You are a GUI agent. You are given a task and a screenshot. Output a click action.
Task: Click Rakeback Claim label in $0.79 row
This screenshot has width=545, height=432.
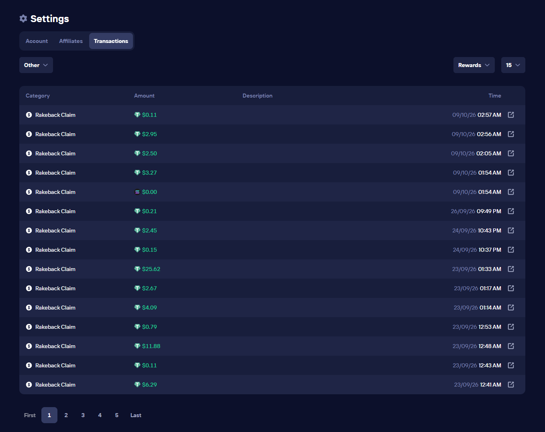point(55,327)
